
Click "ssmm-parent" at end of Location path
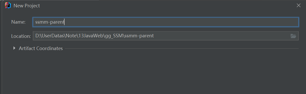click(140, 36)
